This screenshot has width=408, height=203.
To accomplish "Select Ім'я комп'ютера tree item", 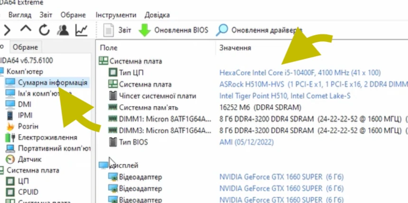I will tap(45, 93).
